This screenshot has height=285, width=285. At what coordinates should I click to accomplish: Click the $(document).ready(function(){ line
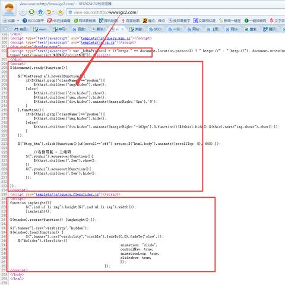(x=39, y=68)
